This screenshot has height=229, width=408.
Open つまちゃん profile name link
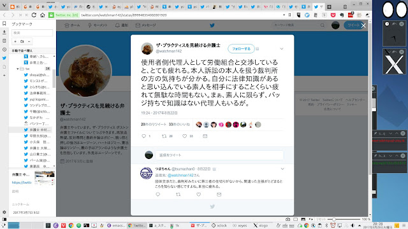tap(163, 169)
